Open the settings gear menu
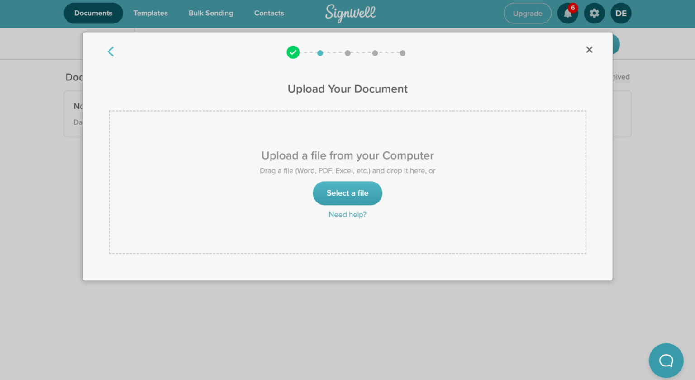Image resolution: width=695 pixels, height=380 pixels. 594,14
